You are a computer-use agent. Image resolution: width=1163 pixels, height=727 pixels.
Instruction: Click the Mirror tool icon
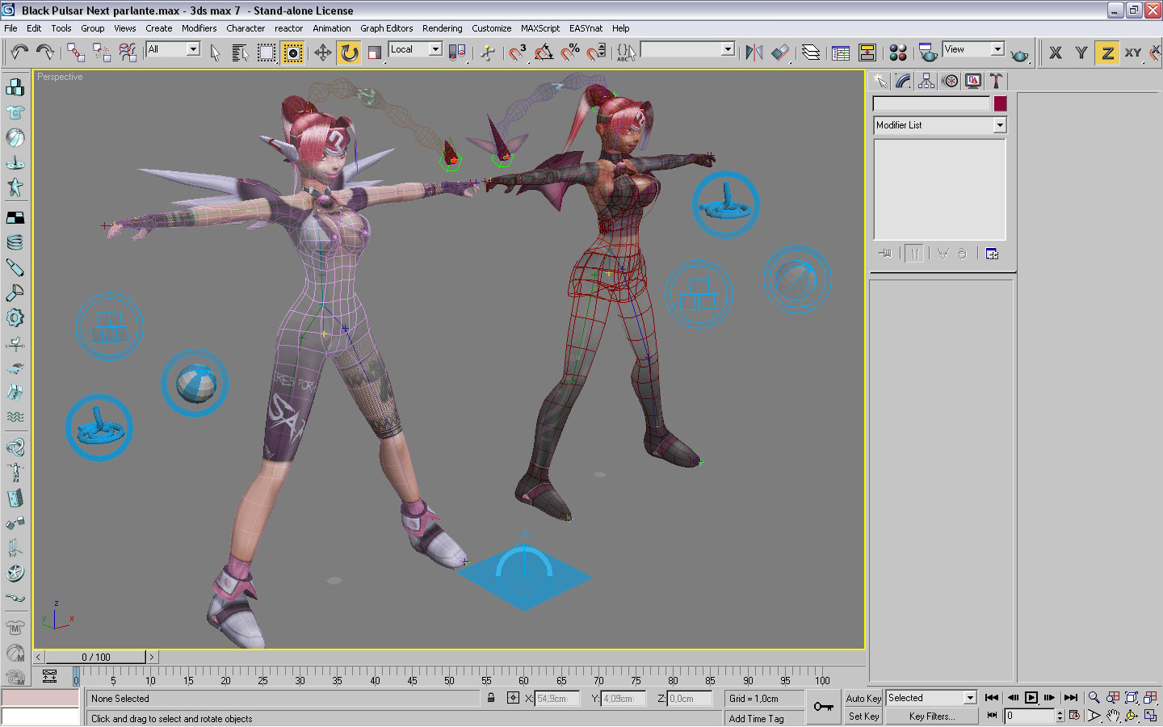point(754,53)
